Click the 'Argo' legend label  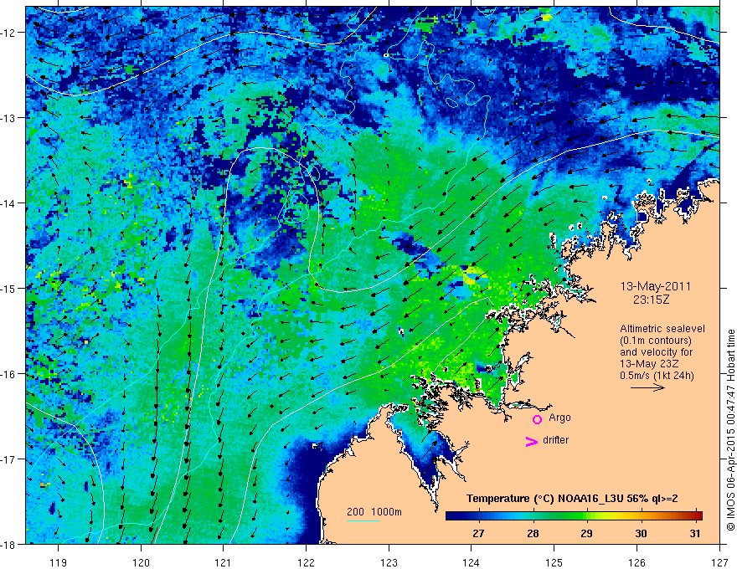tap(559, 418)
